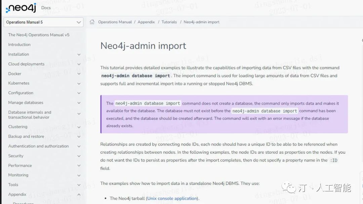Select Backup and restore in sidebar
This screenshot has width=363, height=204.
click(x=26, y=136)
